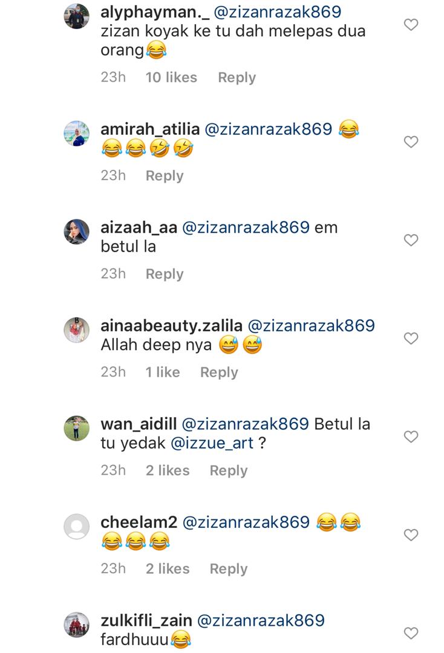The height and width of the screenshot is (653, 444).
Task: Open alyphayman._ profile picture
Action: tap(76, 16)
